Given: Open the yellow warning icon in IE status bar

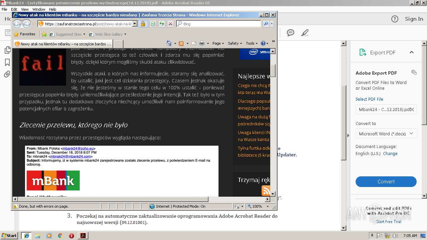Looking at the screenshot, I should pyautogui.click(x=15, y=206).
